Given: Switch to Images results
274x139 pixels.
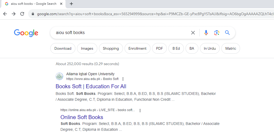Looking at the screenshot, I should tap(87, 48).
